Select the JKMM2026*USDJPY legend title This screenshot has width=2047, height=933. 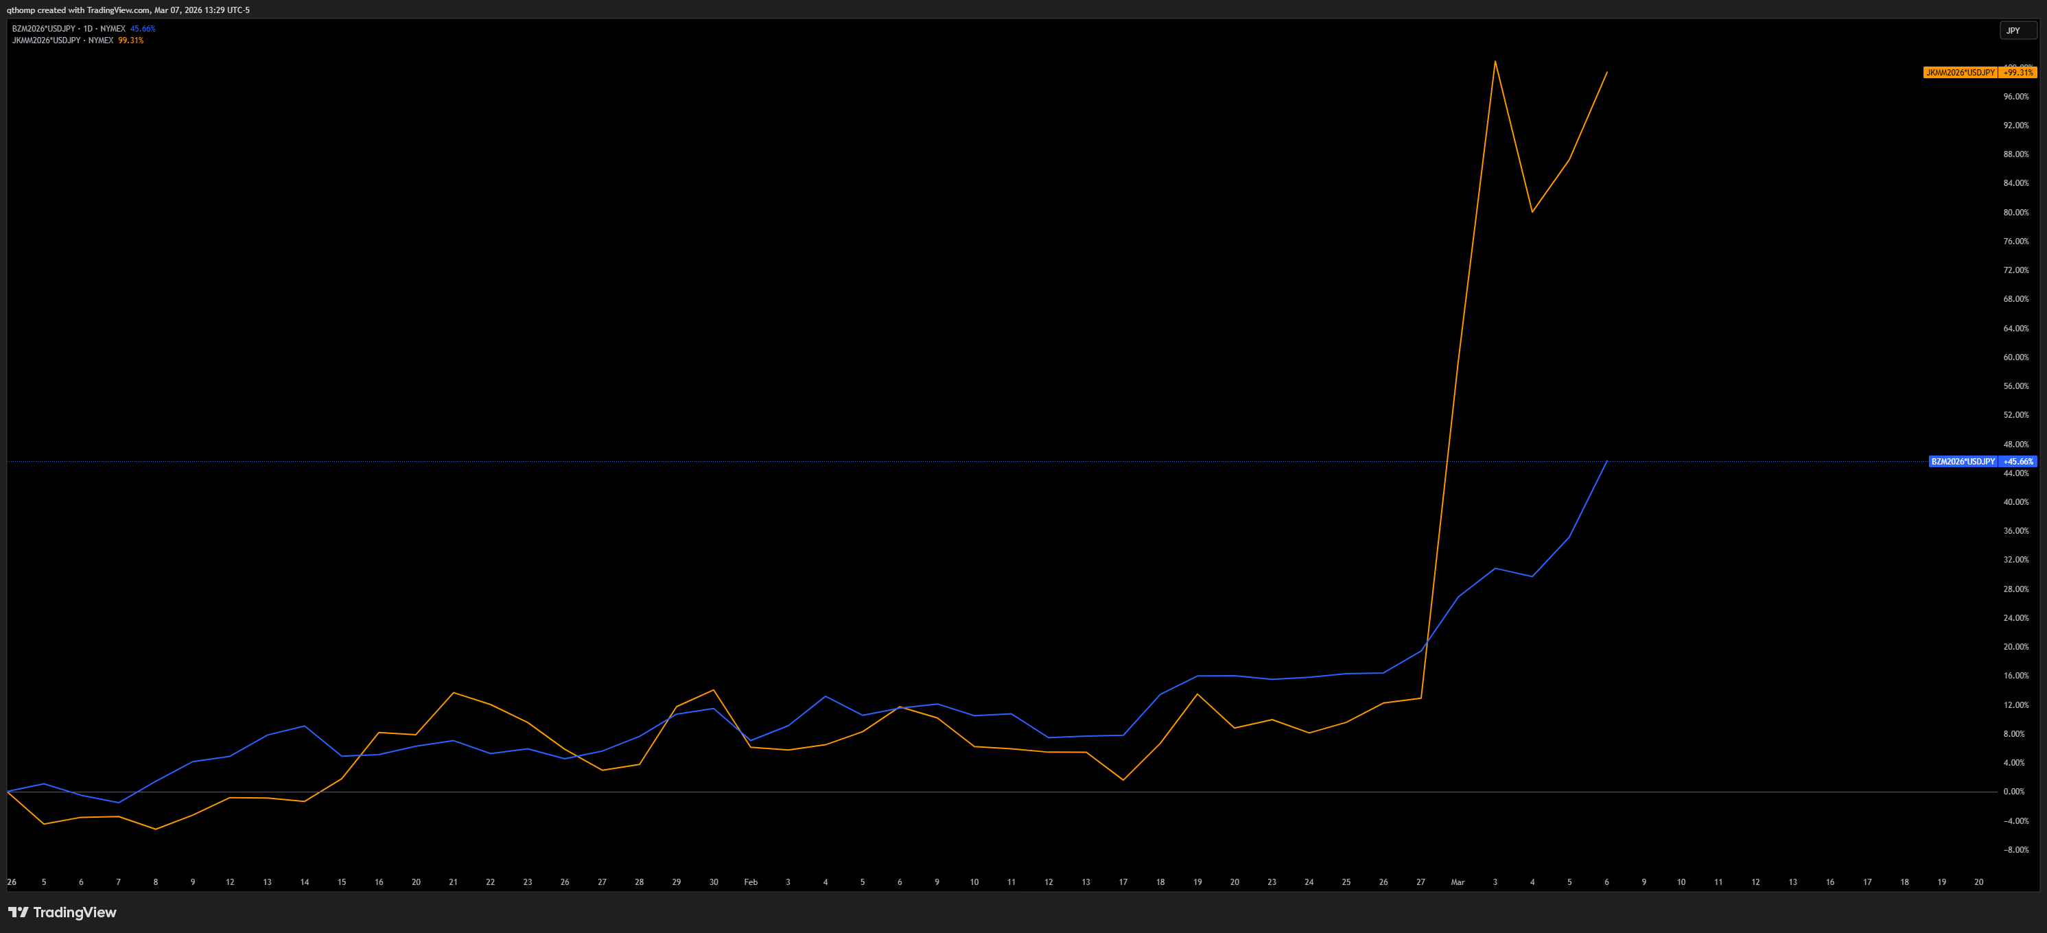(46, 40)
